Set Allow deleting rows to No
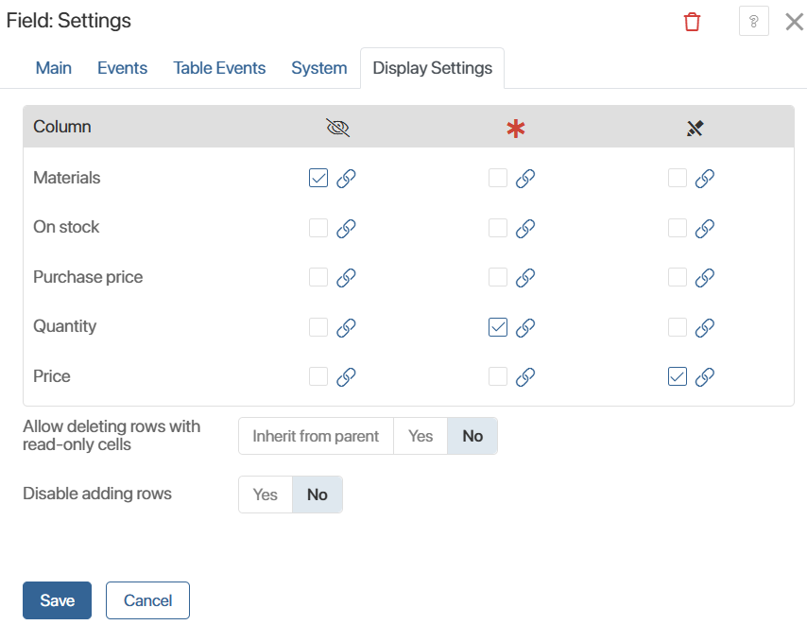Screen dimensions: 807x625 pos(472,436)
